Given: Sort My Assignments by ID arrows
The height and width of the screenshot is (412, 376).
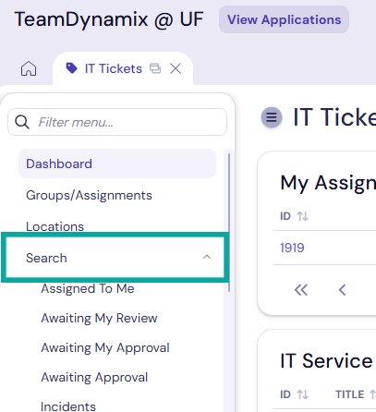Looking at the screenshot, I should (x=302, y=216).
